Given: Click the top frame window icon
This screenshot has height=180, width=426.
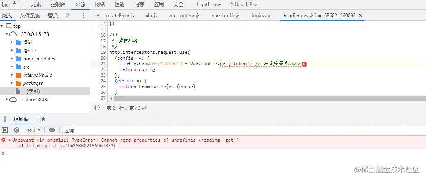Looking at the screenshot, I should point(9,26).
